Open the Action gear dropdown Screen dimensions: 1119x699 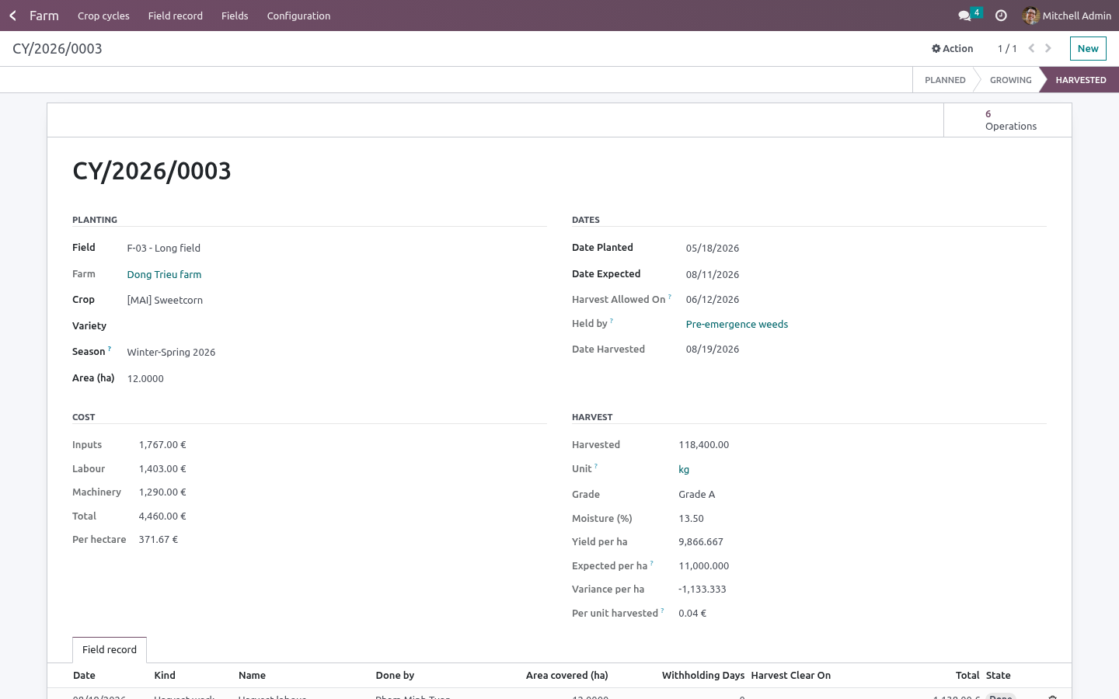point(953,48)
